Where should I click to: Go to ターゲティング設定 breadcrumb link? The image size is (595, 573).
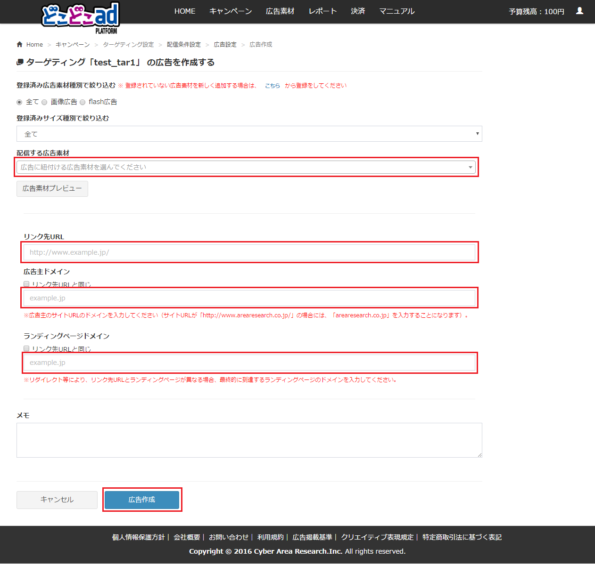click(x=128, y=44)
